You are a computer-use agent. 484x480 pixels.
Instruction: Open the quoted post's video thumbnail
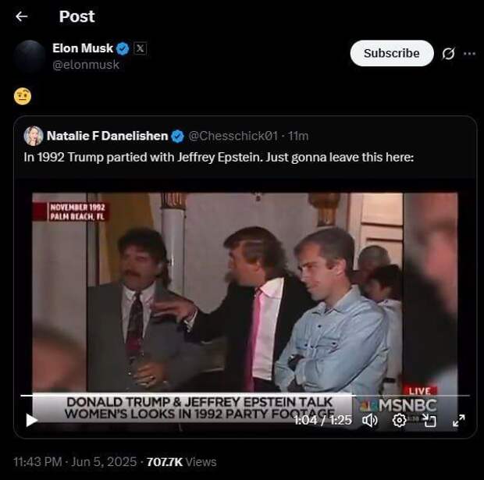coord(244,297)
